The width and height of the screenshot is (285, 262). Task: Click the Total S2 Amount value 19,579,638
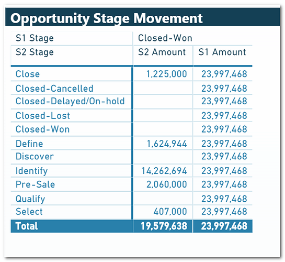(164, 226)
